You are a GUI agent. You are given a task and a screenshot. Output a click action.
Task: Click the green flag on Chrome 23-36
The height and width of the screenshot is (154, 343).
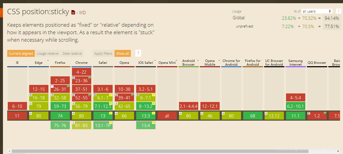pyautogui.click(x=90, y=78)
